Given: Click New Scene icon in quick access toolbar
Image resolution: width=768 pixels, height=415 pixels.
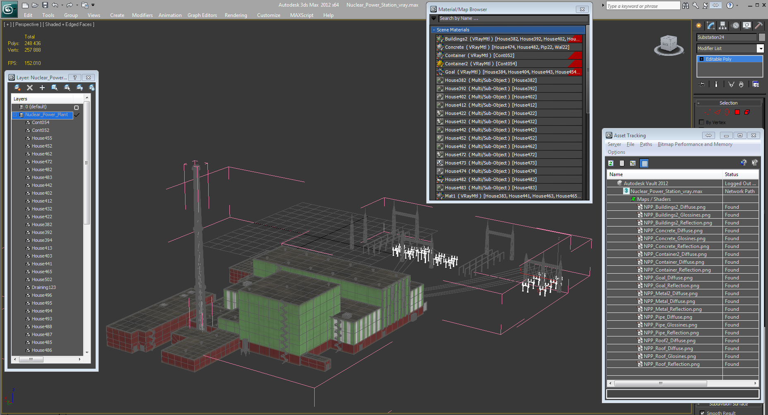Looking at the screenshot, I should [25, 5].
